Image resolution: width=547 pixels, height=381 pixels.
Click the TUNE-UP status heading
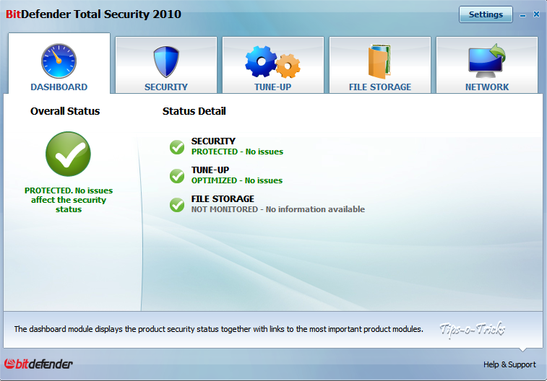click(210, 170)
